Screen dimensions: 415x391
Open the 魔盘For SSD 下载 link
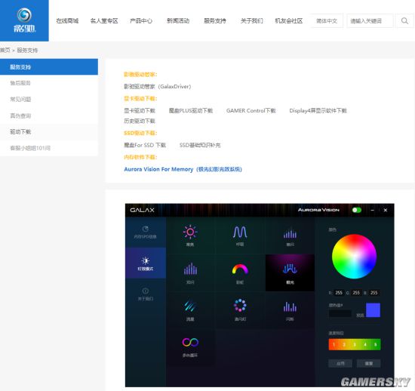click(x=145, y=145)
